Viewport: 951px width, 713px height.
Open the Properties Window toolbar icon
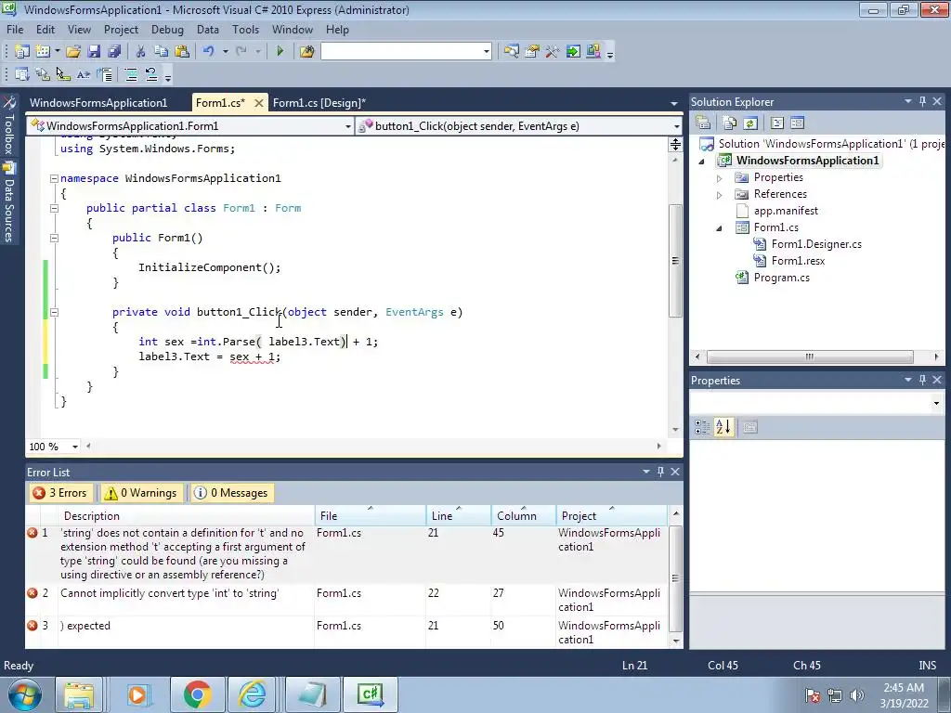coord(532,52)
